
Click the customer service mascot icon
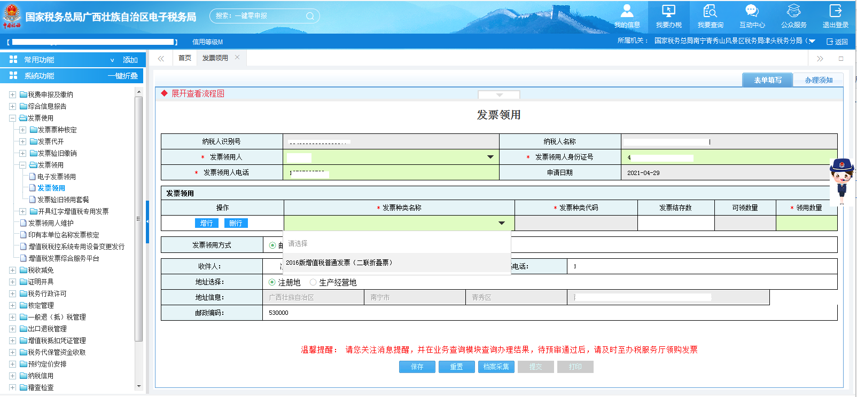coord(842,180)
